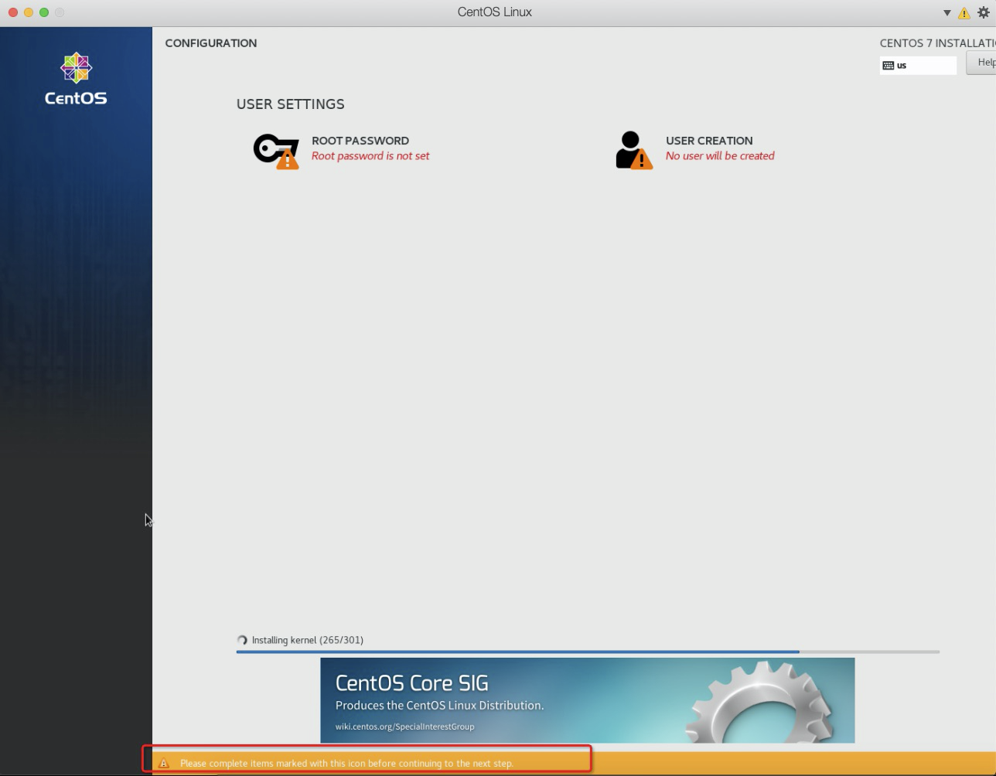Click "Produces the CentOS Linux Distribution." text
This screenshot has width=996, height=776.
[x=439, y=706]
